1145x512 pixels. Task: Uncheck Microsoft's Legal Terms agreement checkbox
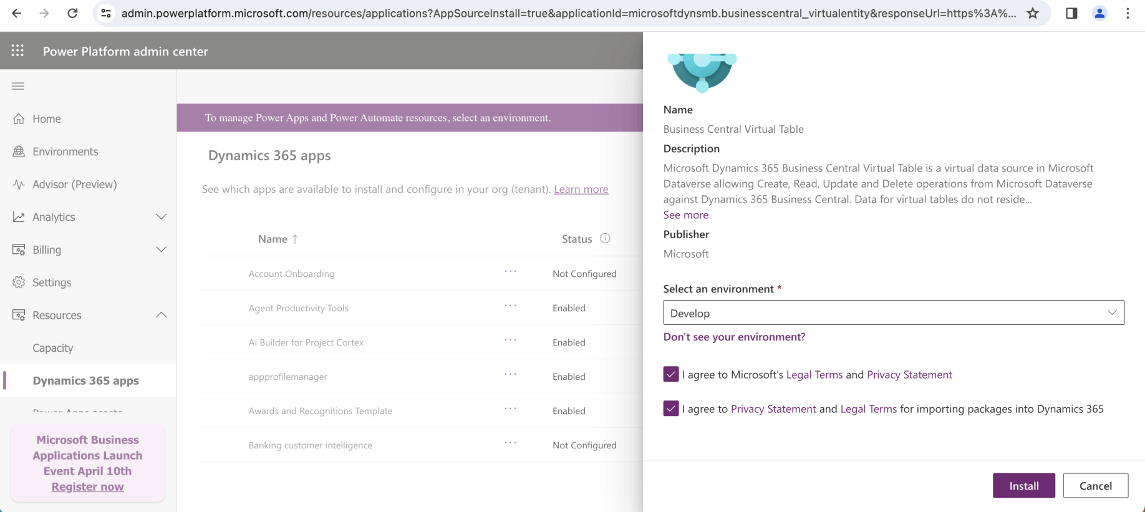tap(671, 374)
